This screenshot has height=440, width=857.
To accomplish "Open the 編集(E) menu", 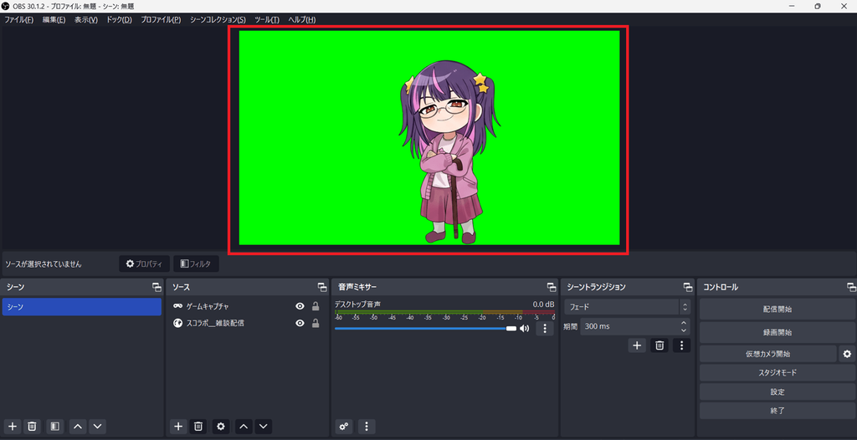I will 54,20.
